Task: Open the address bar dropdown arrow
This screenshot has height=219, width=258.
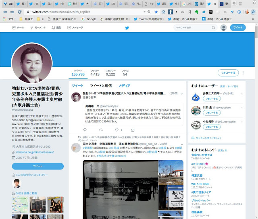Action: click(x=144, y=12)
